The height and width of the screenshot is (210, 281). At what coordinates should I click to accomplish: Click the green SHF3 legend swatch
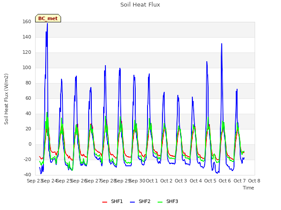coord(160,202)
